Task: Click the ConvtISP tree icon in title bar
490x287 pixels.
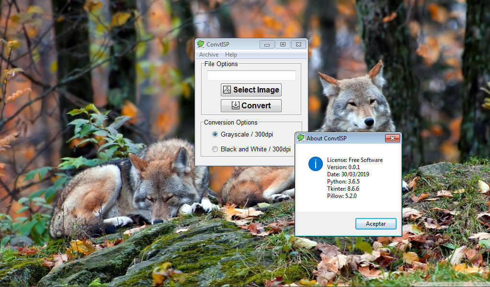Action: point(201,44)
